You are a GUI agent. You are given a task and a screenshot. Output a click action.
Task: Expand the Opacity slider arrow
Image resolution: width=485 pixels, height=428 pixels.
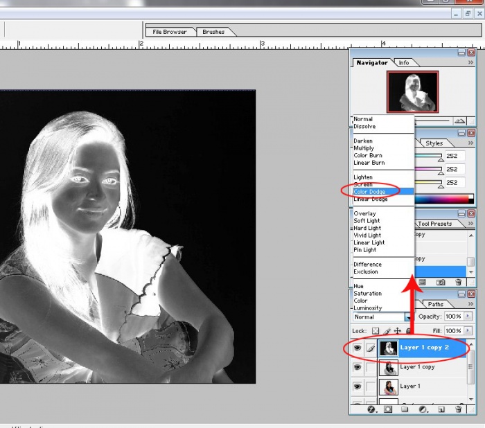point(468,317)
